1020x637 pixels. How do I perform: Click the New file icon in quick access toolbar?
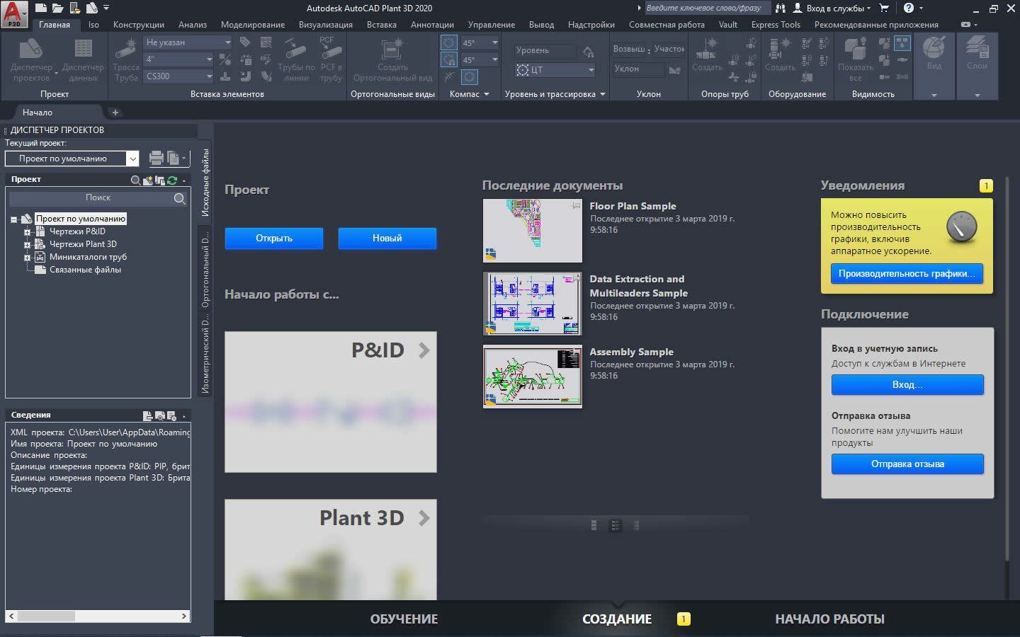[x=41, y=8]
